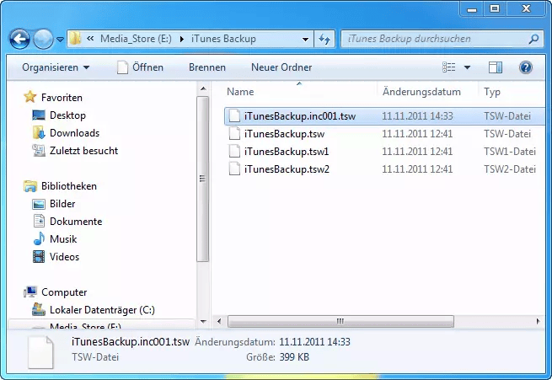Open help with the question mark icon
The width and height of the screenshot is (552, 380).
point(526,67)
